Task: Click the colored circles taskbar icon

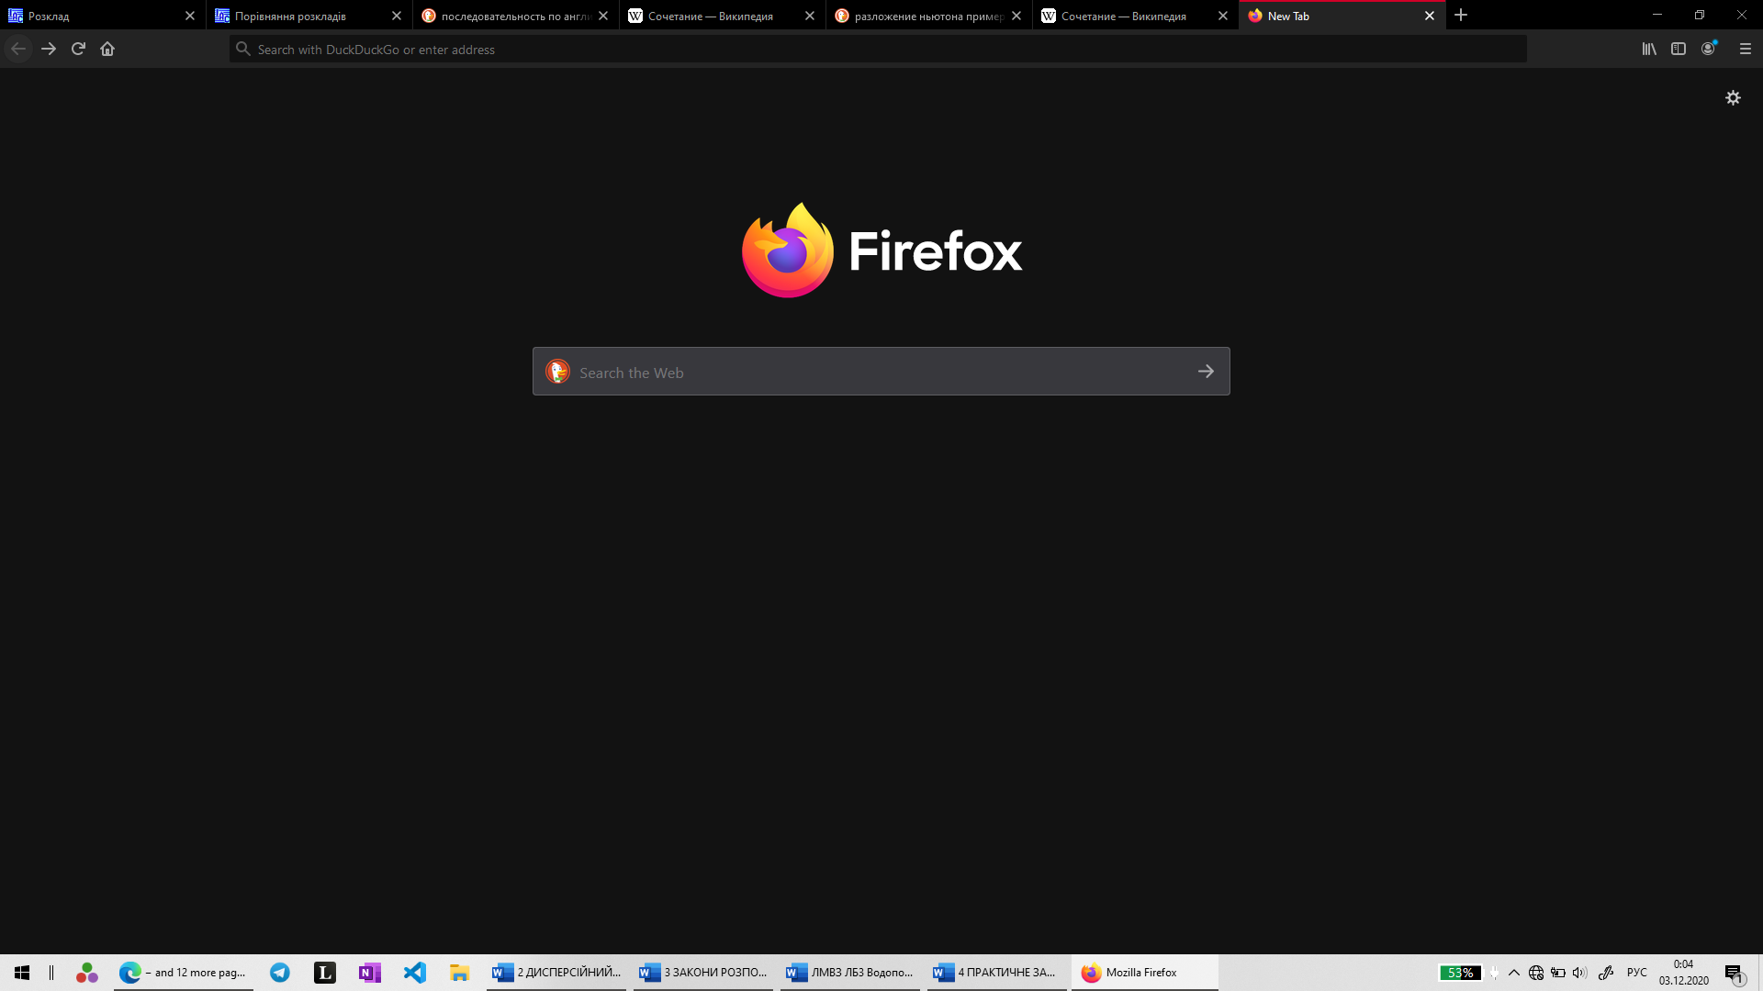Action: coord(87,973)
